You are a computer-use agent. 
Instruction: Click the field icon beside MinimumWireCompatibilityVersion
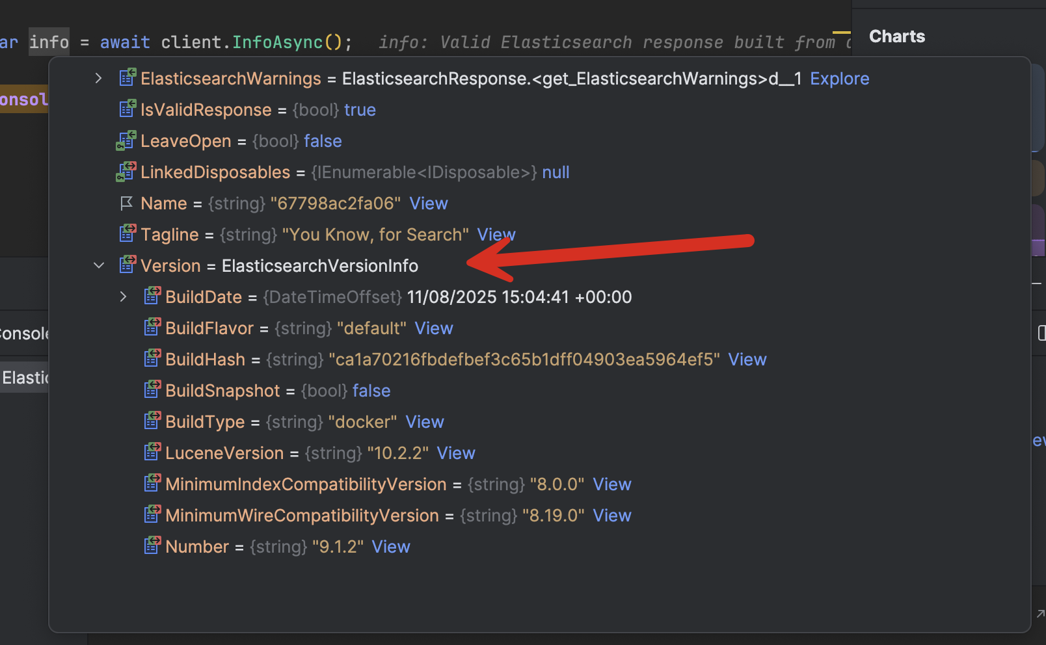152,514
